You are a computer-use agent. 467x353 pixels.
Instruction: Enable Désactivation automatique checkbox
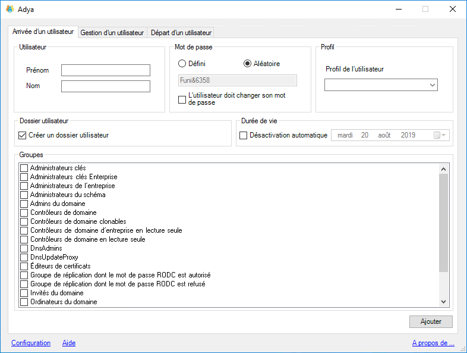pyautogui.click(x=244, y=135)
